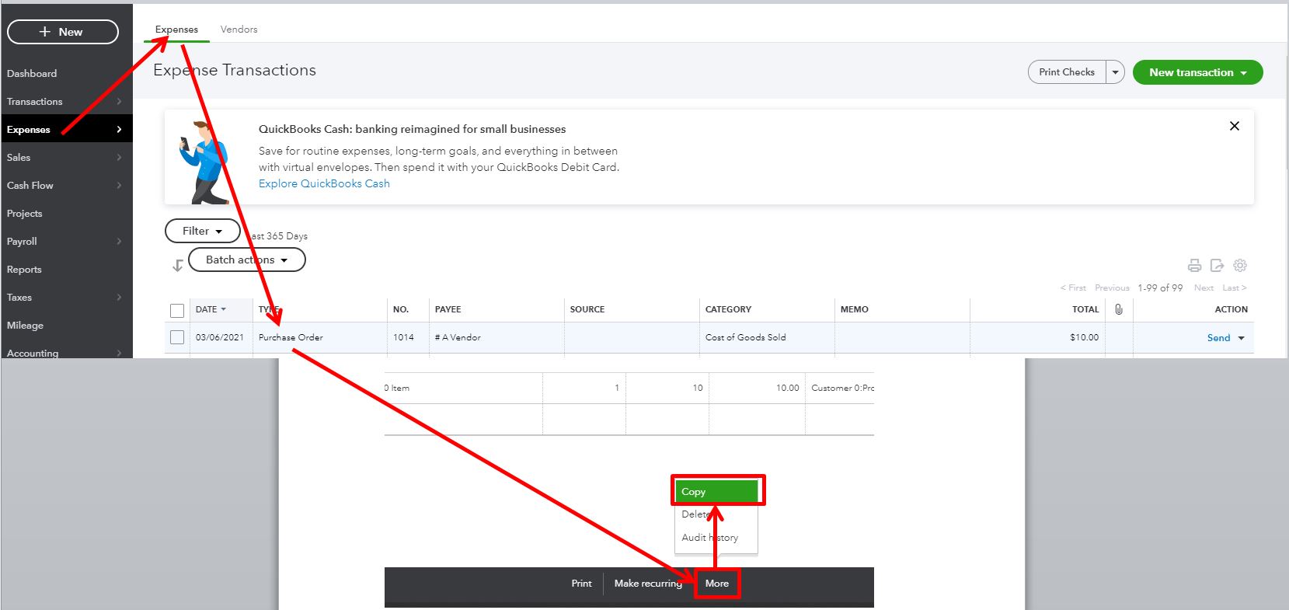Choose Copy from the More menu
Screen dimensions: 1289x610
(716, 492)
